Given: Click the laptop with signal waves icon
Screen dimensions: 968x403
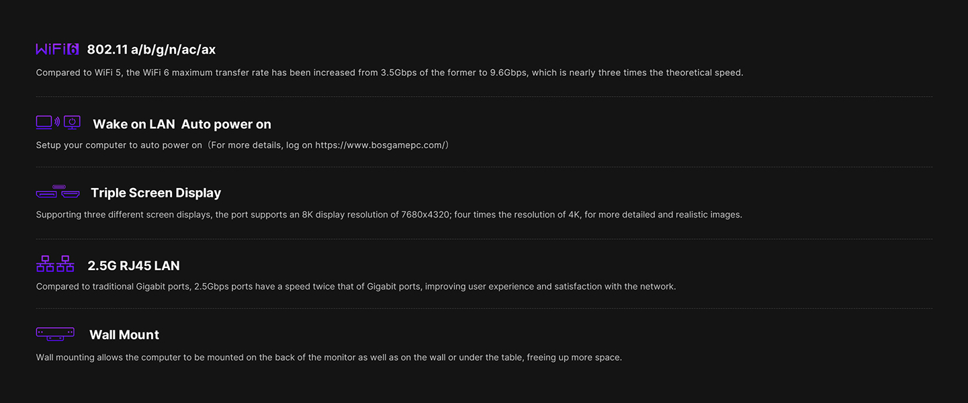Looking at the screenshot, I should click(47, 122).
